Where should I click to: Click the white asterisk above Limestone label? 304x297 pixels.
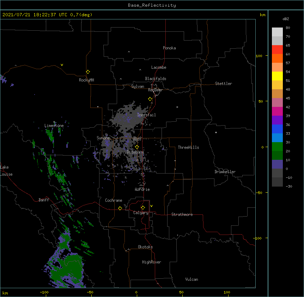coord(54,122)
